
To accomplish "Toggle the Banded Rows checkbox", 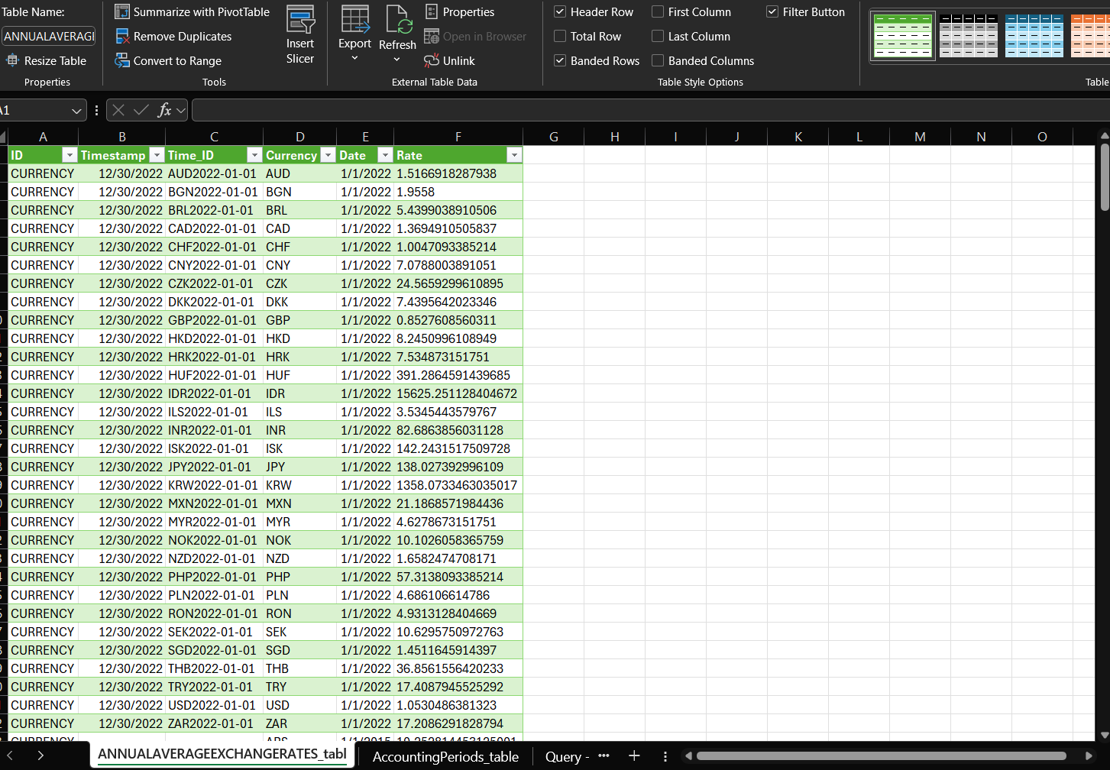I will (560, 60).
